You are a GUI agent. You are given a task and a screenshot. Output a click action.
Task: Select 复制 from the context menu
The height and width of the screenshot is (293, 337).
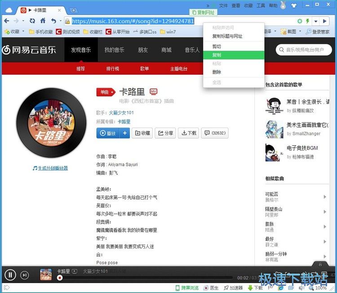click(217, 55)
